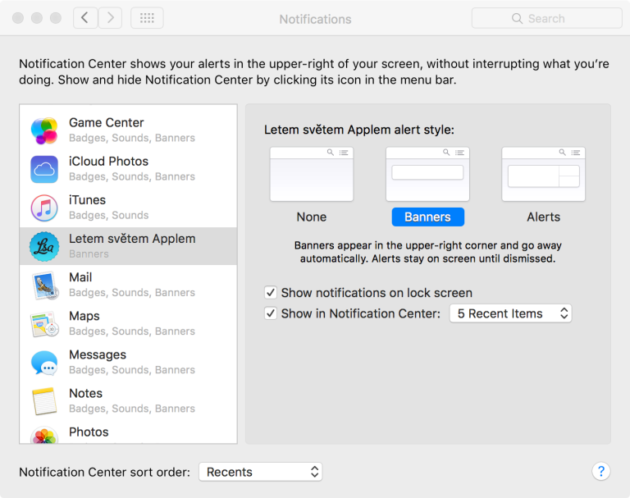This screenshot has height=498, width=630.
Task: Go back to previous preferences pane
Action: pos(85,18)
